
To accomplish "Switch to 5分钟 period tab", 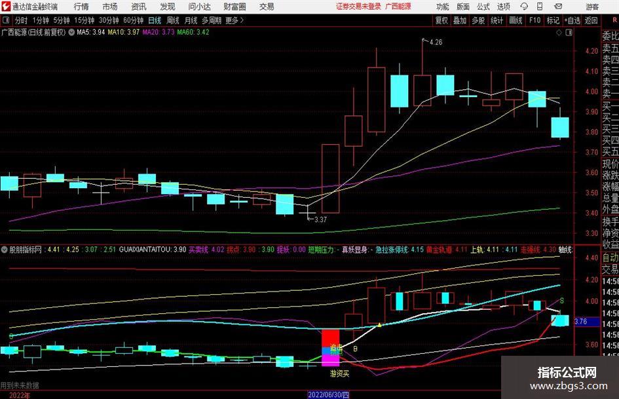I will 61,20.
